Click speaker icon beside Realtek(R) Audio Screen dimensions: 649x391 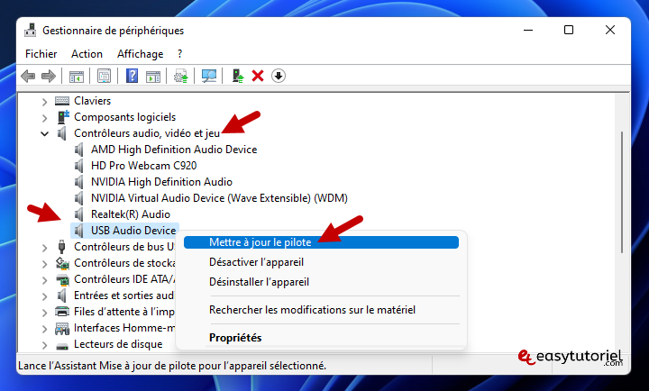click(78, 214)
